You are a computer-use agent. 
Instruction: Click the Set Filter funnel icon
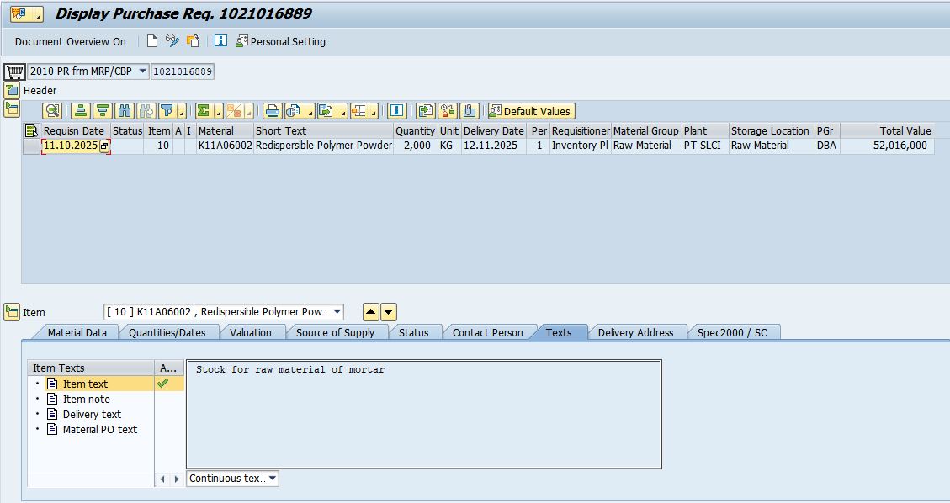167,111
